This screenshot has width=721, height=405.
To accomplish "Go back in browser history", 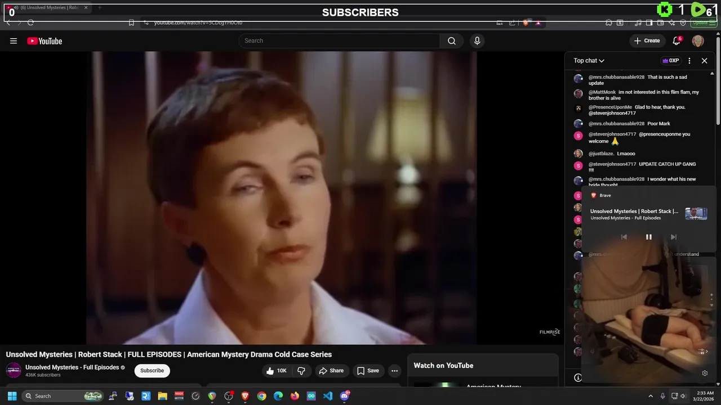I will pyautogui.click(x=8, y=22).
